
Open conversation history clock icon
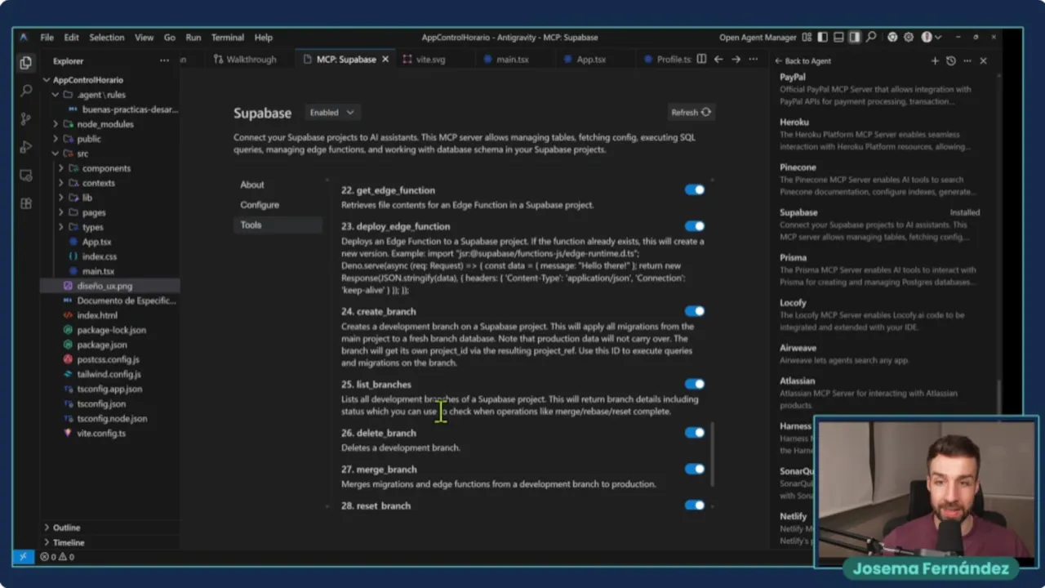pos(951,61)
